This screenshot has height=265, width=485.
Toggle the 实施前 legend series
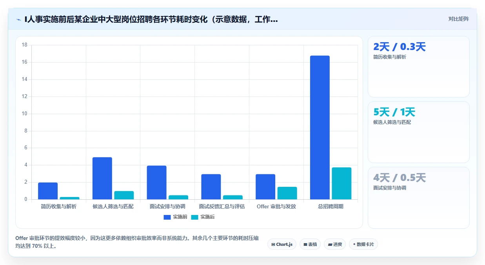[175, 217]
